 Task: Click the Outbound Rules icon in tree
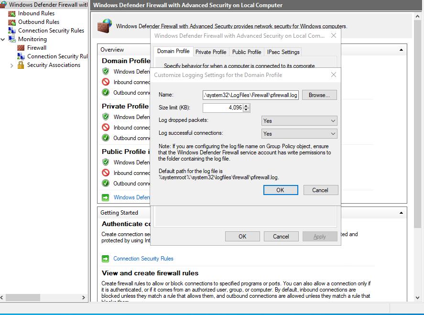[12, 22]
